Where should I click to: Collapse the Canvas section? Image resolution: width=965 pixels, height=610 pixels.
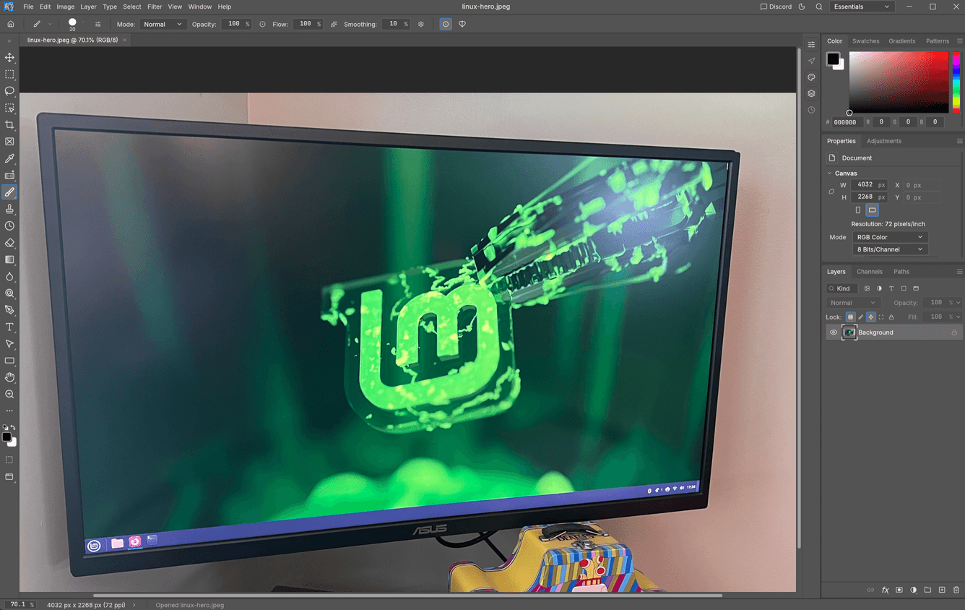click(x=829, y=173)
